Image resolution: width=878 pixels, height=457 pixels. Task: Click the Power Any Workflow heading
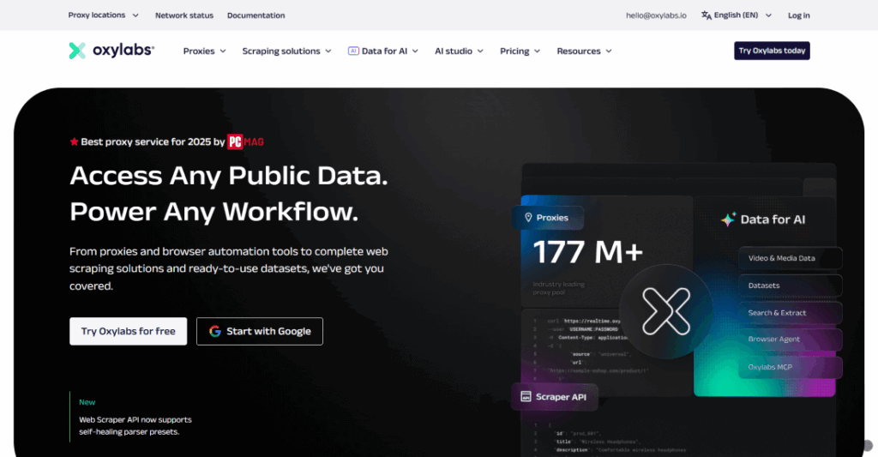click(213, 213)
